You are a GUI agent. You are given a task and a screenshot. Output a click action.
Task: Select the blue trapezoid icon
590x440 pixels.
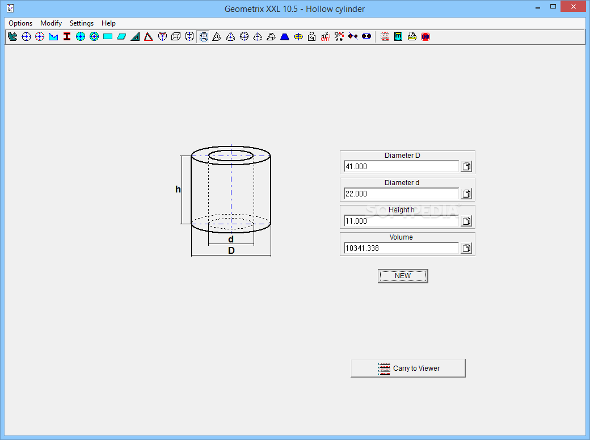[x=285, y=36]
